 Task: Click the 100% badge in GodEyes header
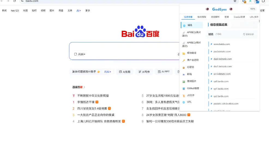(x=253, y=9)
